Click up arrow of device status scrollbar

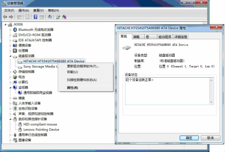tap(211, 80)
